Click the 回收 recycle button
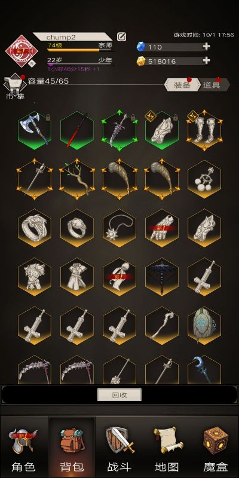 coord(119,395)
